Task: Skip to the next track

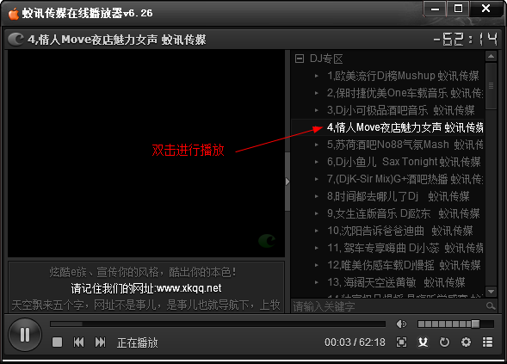Action: 100,342
